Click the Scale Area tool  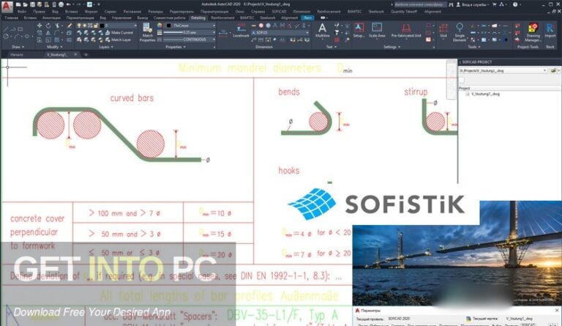(377, 30)
